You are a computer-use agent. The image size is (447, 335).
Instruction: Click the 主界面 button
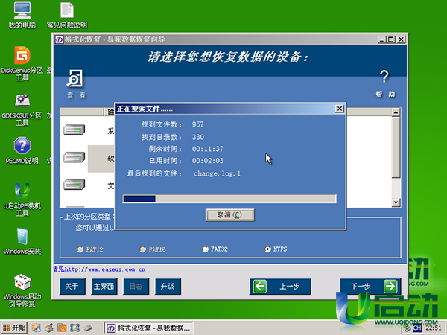[104, 287]
